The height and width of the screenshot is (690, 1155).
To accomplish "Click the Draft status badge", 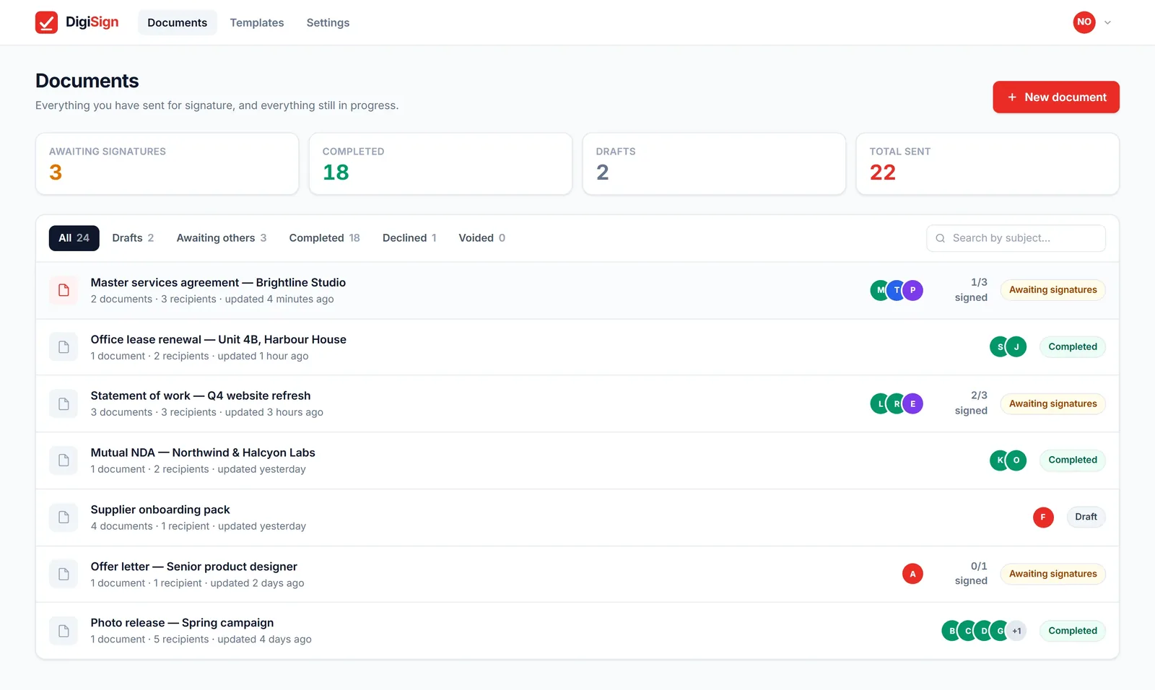I will point(1086,517).
